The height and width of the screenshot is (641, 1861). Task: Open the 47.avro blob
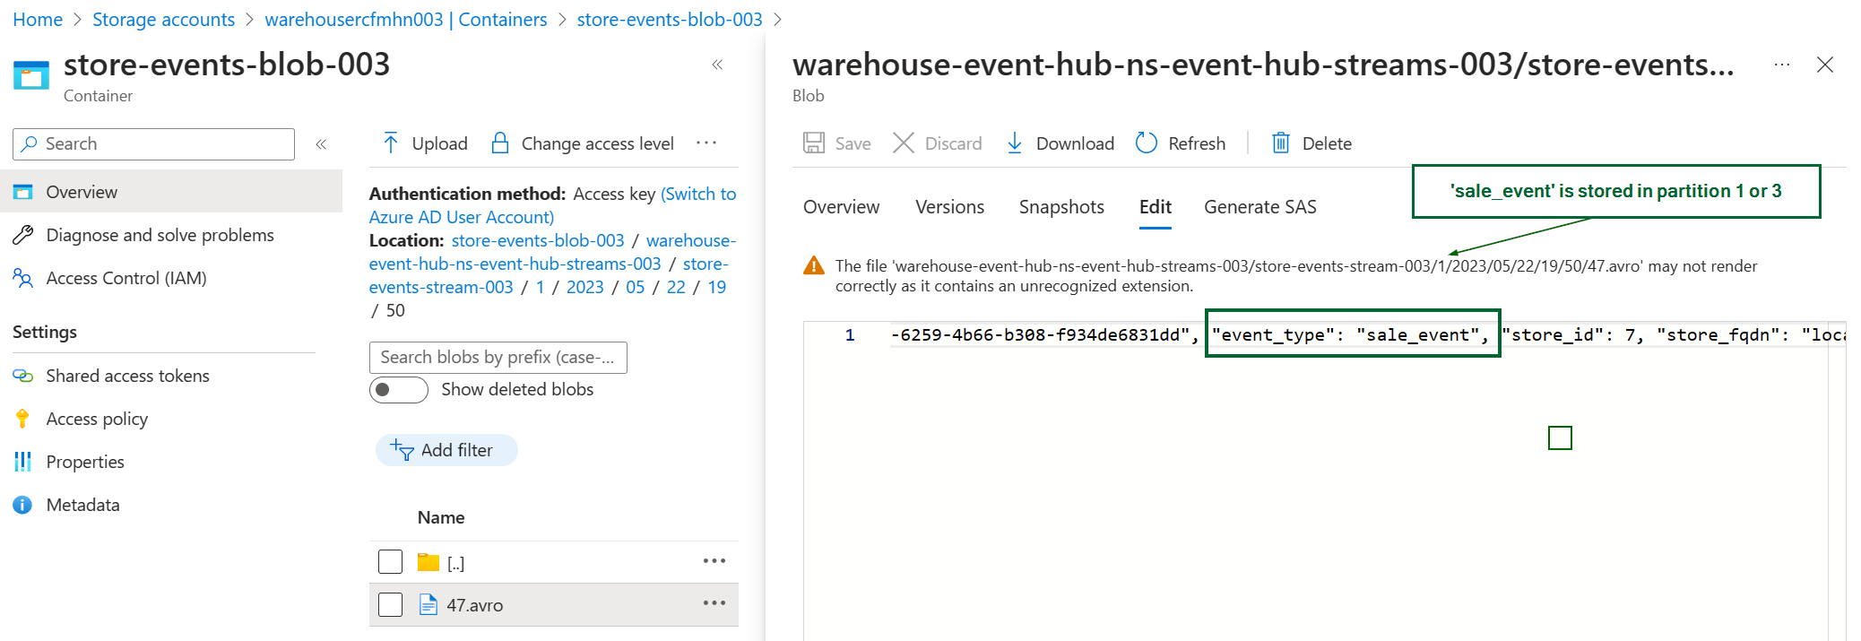coord(474,605)
